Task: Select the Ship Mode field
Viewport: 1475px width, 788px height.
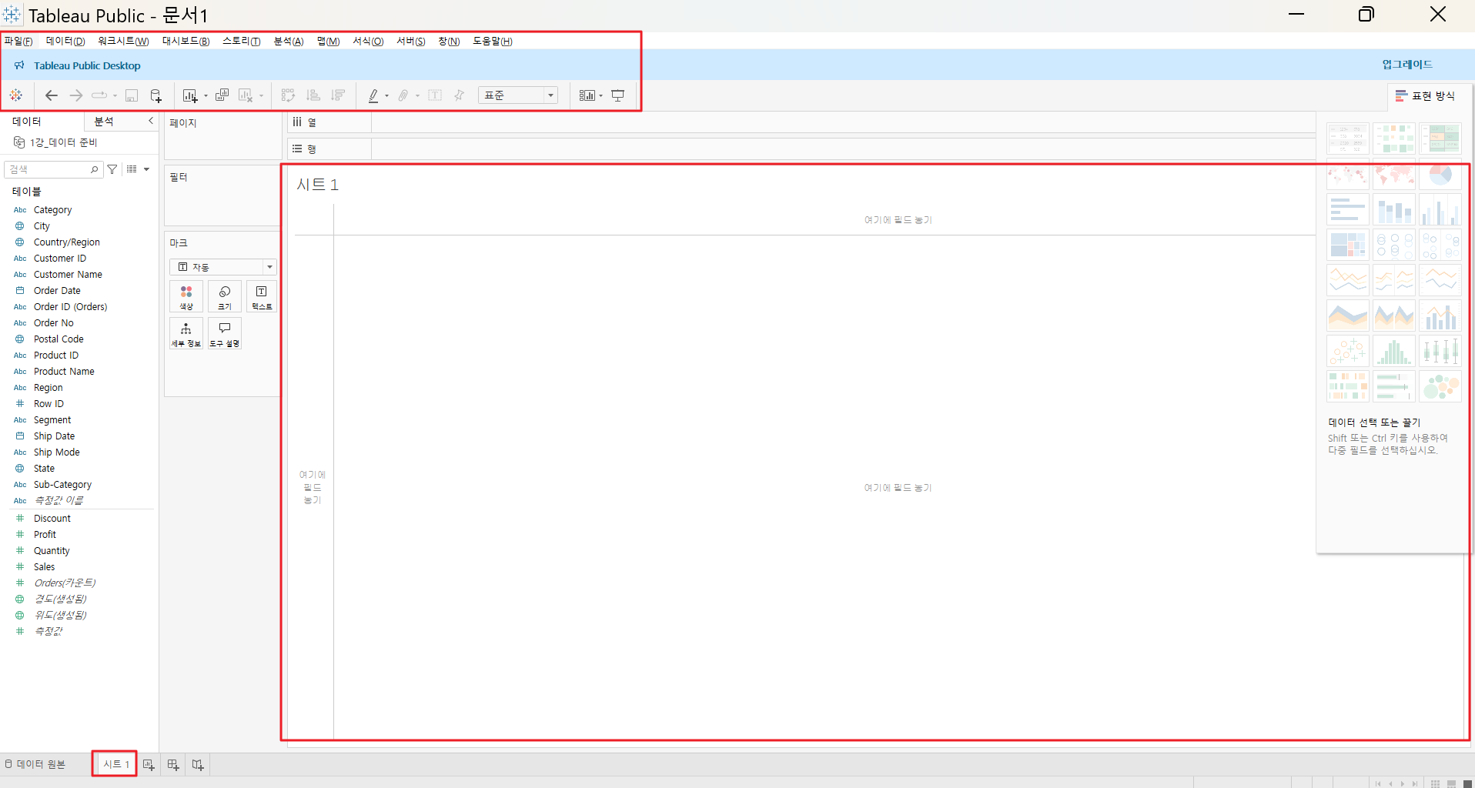Action: tap(56, 452)
